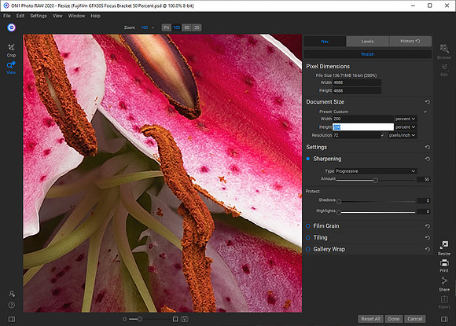456x326 pixels.
Task: Click the Cancel button
Action: 414,319
